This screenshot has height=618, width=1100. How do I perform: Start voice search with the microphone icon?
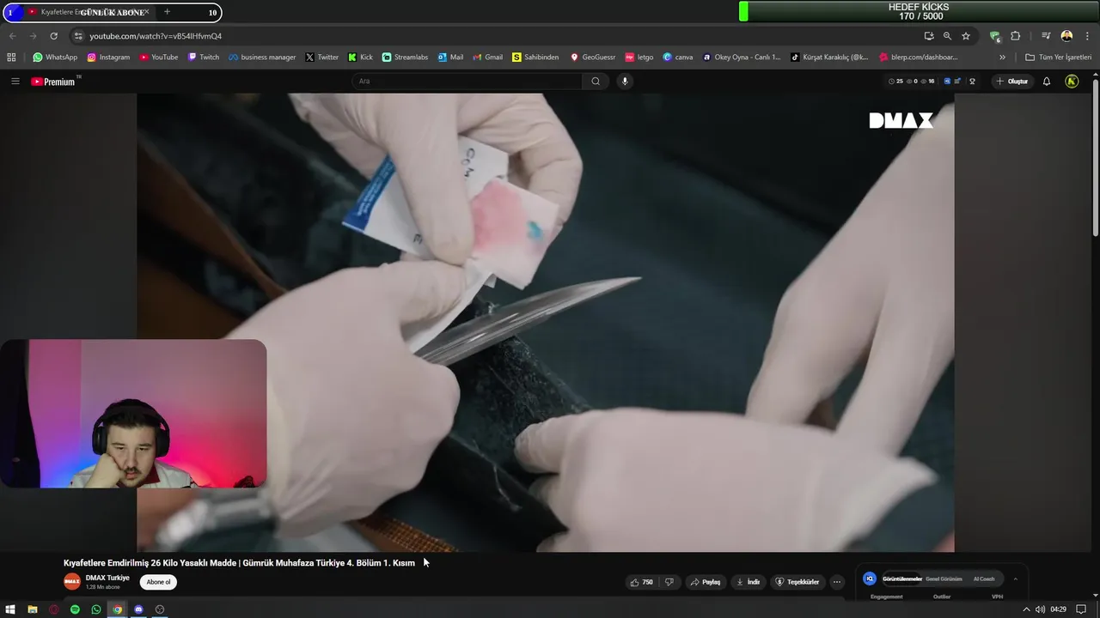pos(625,82)
